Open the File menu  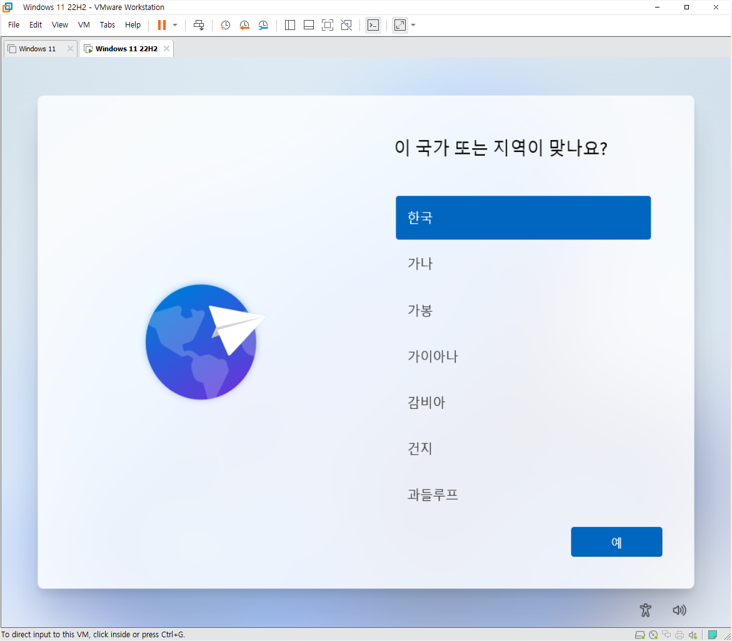coord(14,25)
